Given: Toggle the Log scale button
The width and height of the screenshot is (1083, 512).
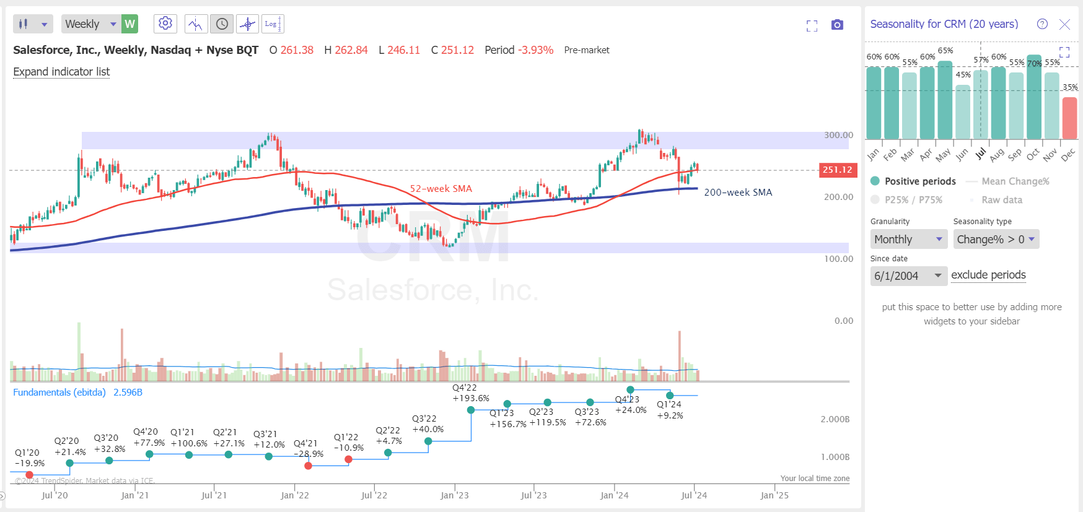Looking at the screenshot, I should click(x=273, y=24).
